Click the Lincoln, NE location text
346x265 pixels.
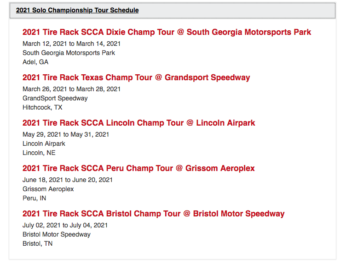coord(39,153)
